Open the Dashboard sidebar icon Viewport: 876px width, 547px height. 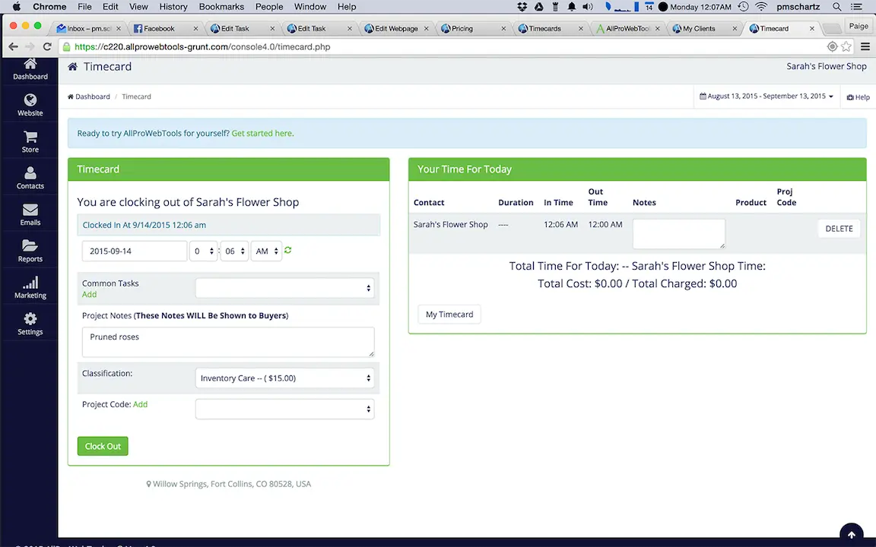(x=30, y=70)
